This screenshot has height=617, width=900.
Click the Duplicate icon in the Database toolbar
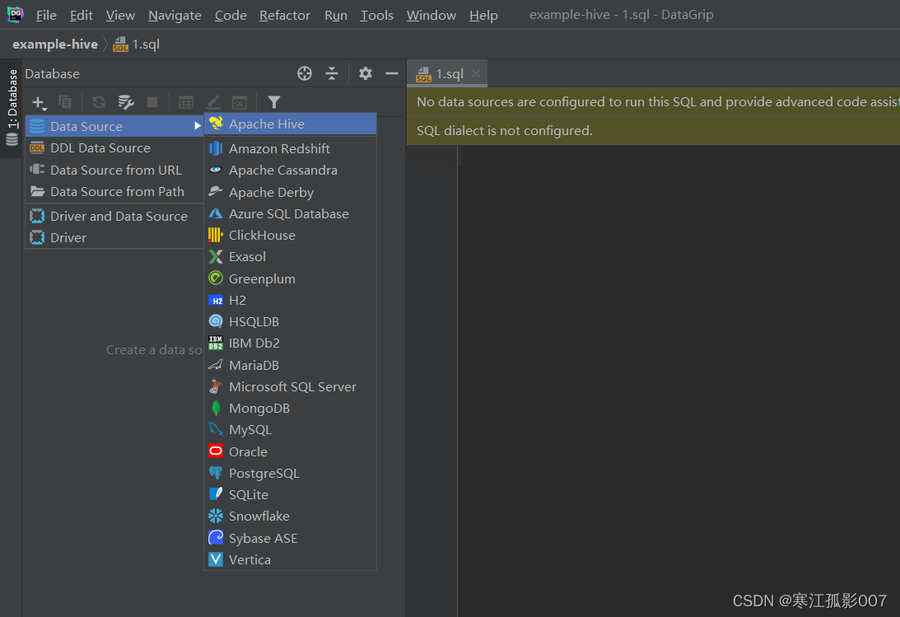[65, 102]
